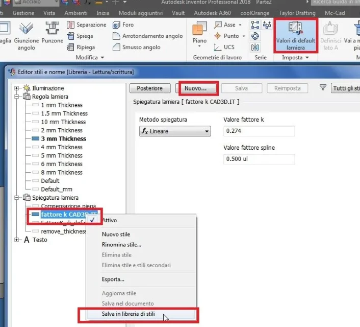Click the Posteriore button
Screen dimensions: 360x327
pyautogui.click(x=150, y=88)
